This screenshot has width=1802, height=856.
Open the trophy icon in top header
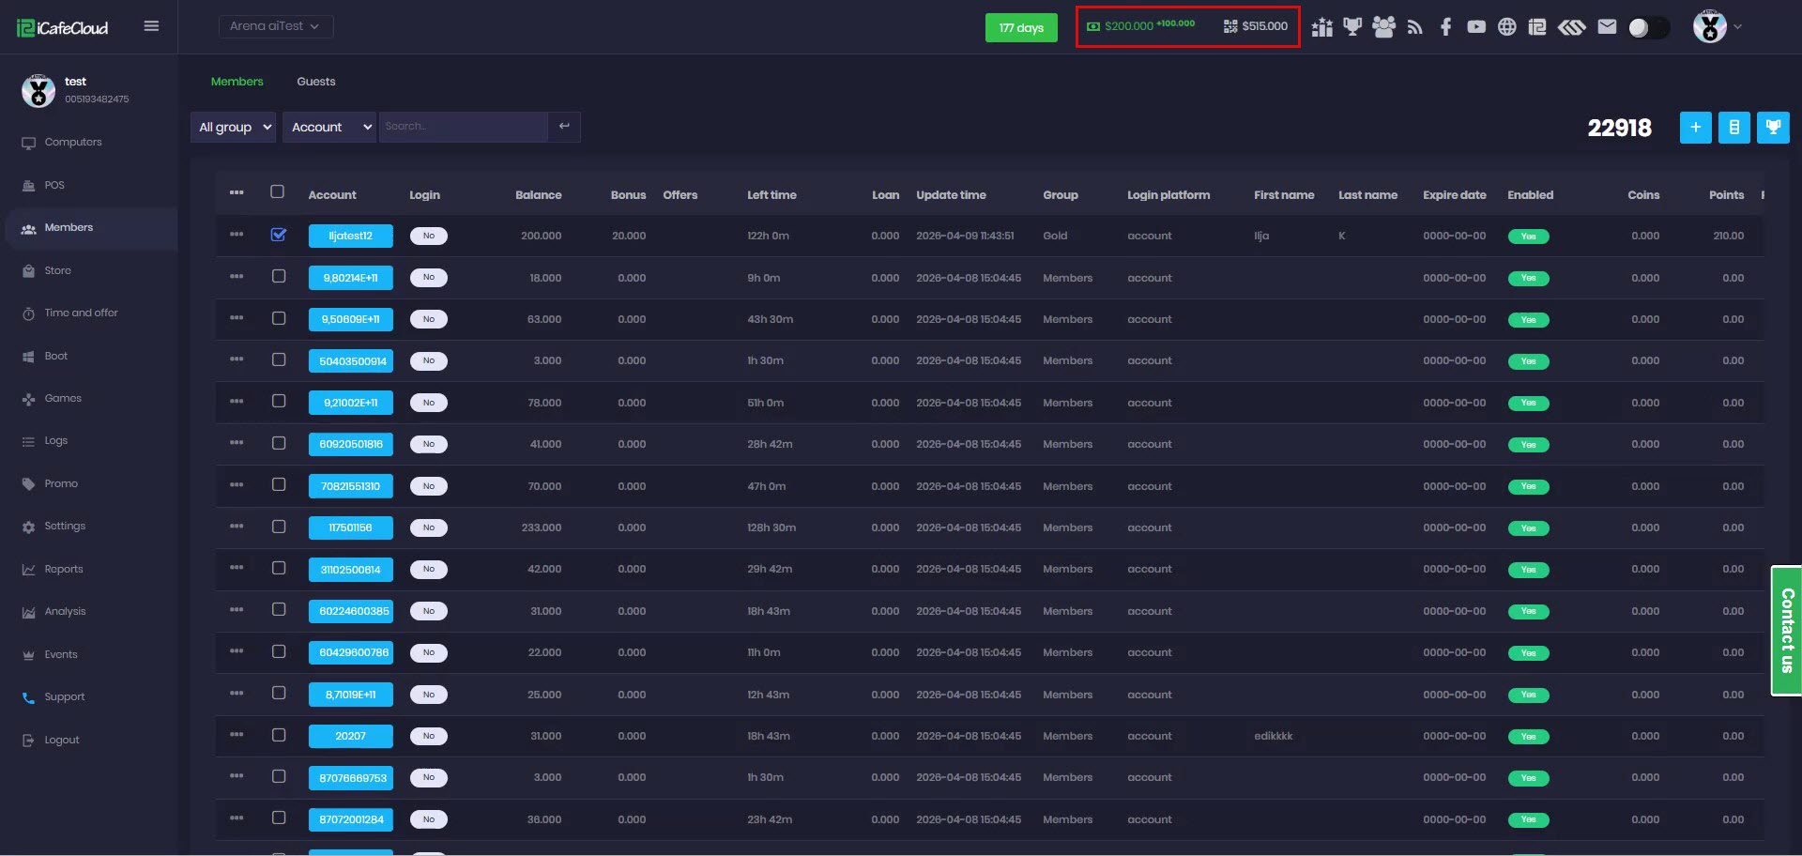[x=1352, y=26]
